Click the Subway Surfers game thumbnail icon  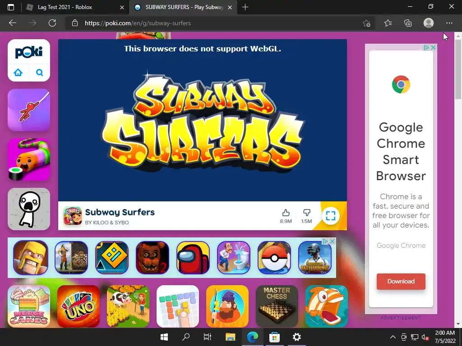point(73,216)
